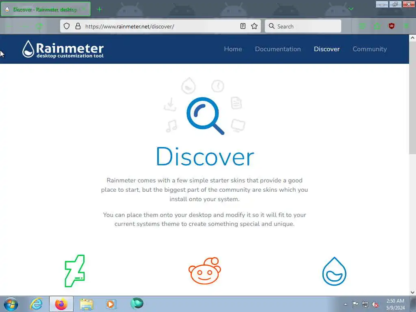The image size is (416, 312).
Task: Click the large magnifying glass Discover icon
Action: pyautogui.click(x=205, y=116)
